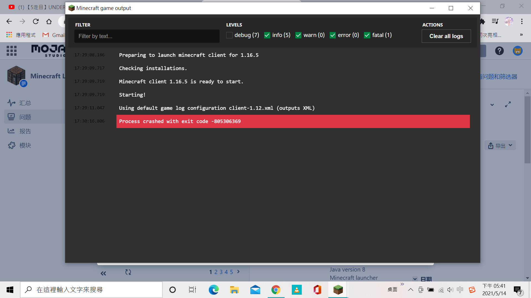The image size is (531, 298).
Task: Click Clear all logs button
Action: tap(446, 36)
